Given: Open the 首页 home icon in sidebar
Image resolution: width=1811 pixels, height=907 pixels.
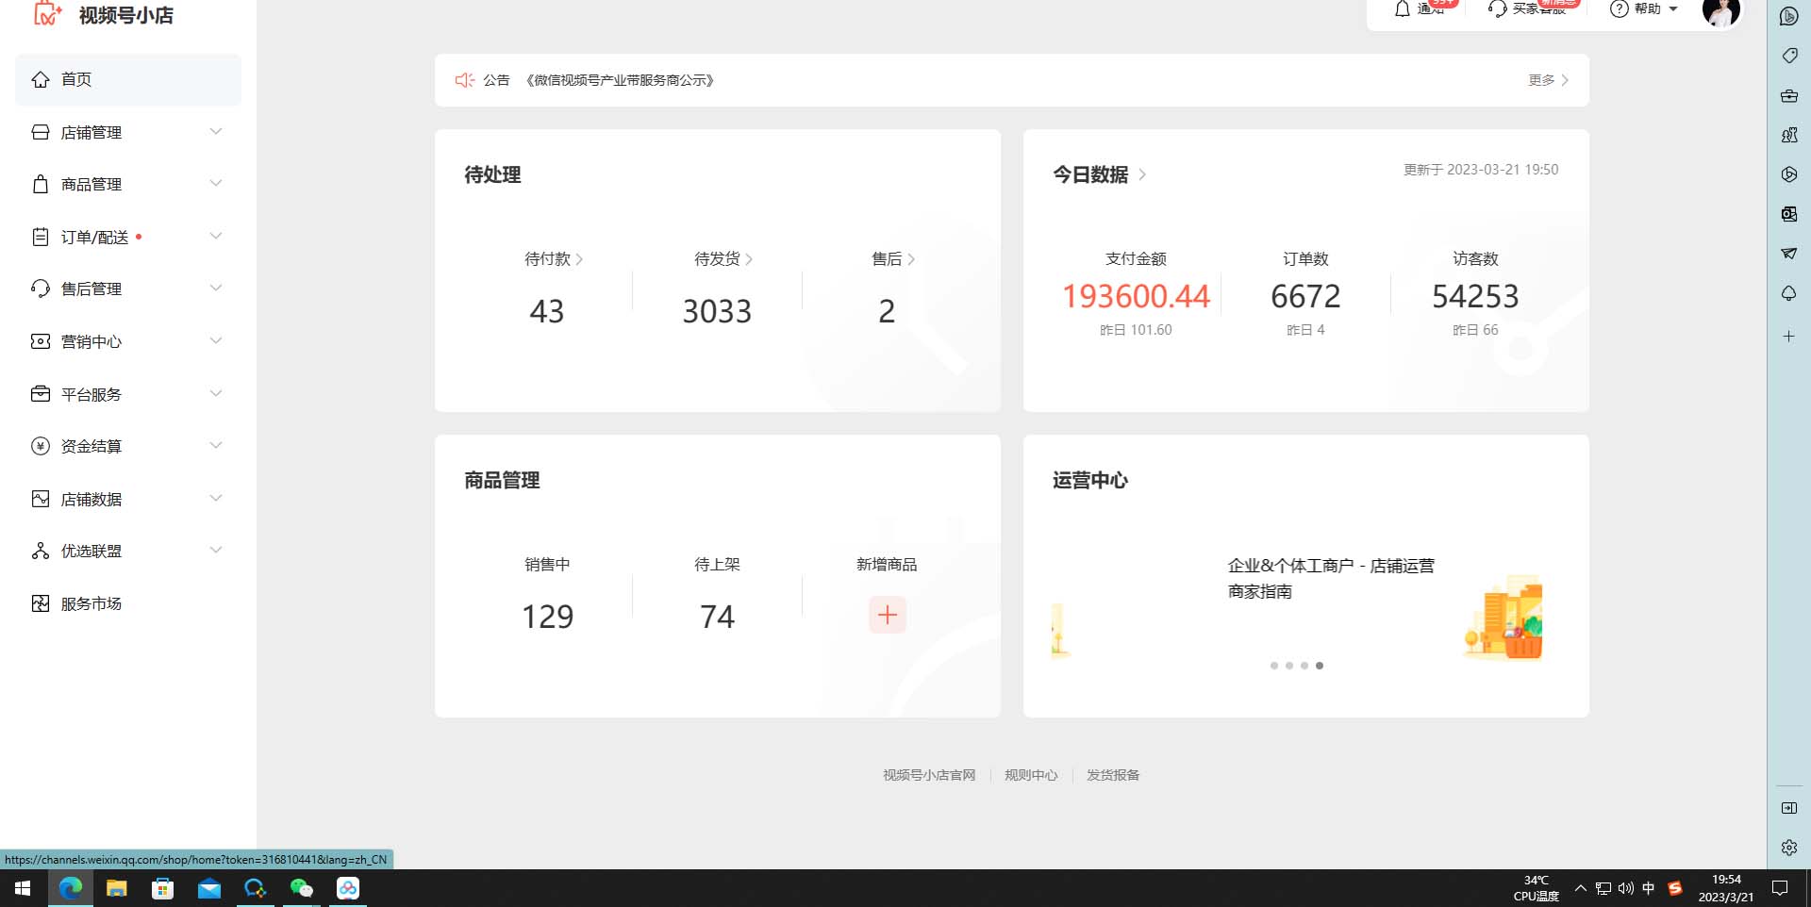Looking at the screenshot, I should (x=40, y=79).
